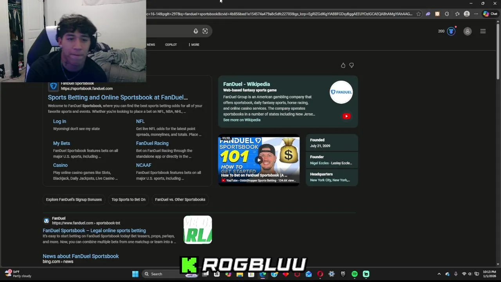This screenshot has width=501, height=282.
Task: Open the Copilot Chat button
Action: pos(490,14)
